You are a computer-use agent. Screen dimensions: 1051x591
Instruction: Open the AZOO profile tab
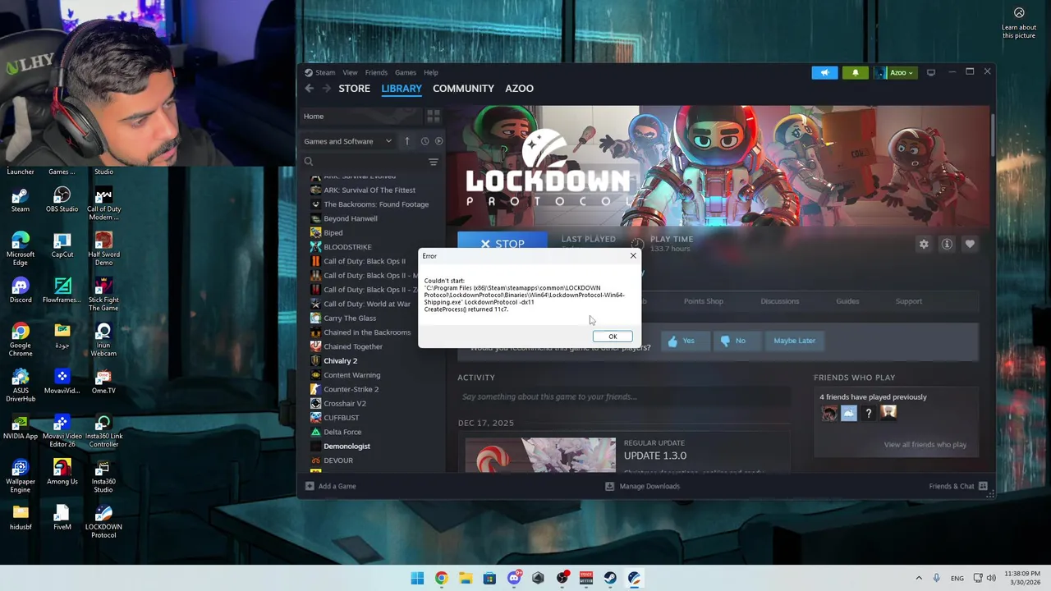pyautogui.click(x=519, y=89)
